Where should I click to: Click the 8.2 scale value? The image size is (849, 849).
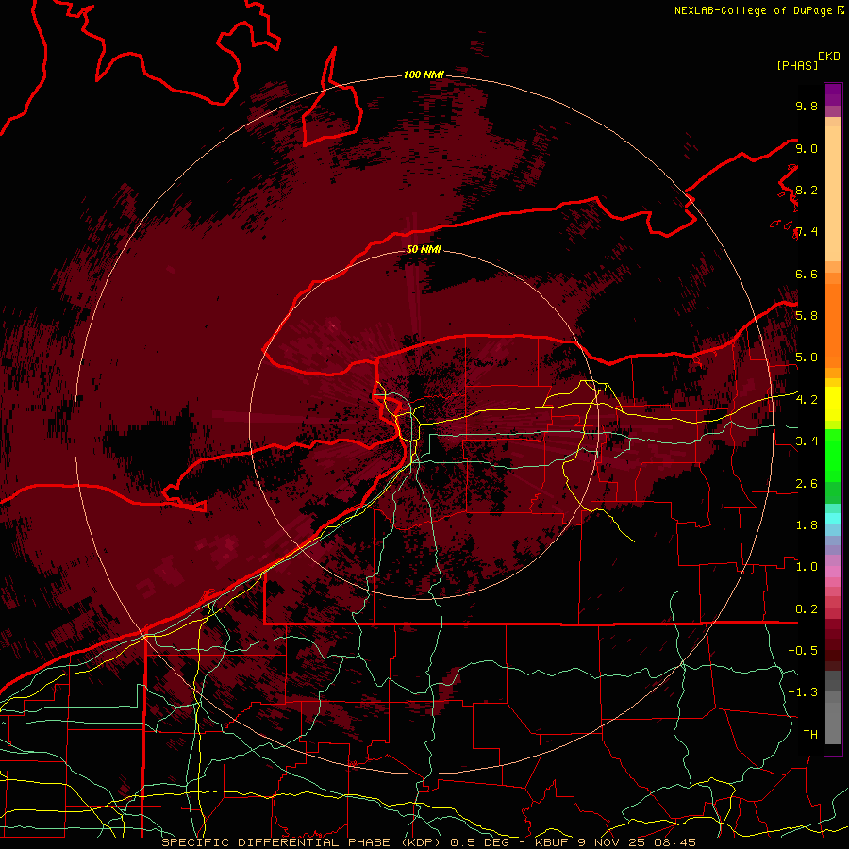pyautogui.click(x=807, y=191)
